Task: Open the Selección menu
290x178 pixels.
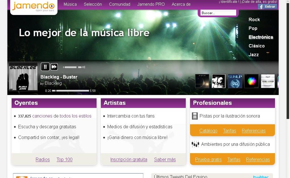Action: click(x=93, y=4)
